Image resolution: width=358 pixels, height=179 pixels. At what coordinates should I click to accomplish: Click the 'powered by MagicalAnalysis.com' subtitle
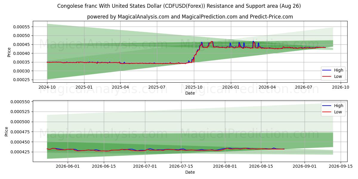(x=190, y=17)
